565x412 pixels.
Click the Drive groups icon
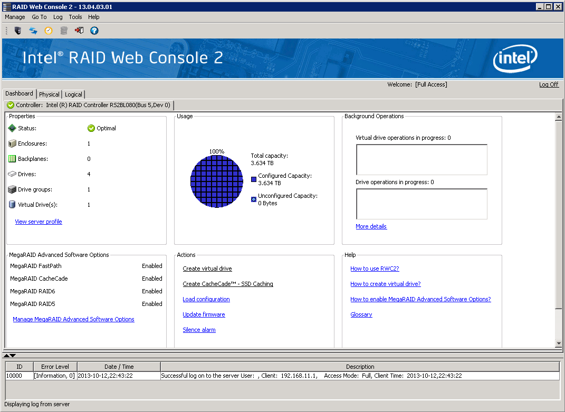click(12, 189)
